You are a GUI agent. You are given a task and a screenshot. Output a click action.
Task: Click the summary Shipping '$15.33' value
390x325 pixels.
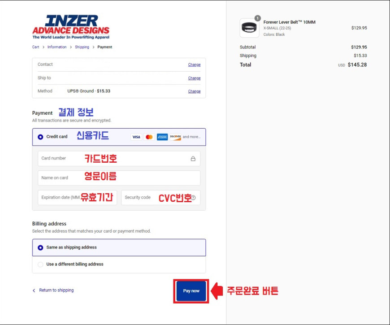(360, 56)
